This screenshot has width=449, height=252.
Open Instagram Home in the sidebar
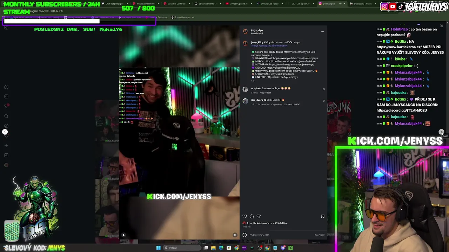(x=6, y=87)
